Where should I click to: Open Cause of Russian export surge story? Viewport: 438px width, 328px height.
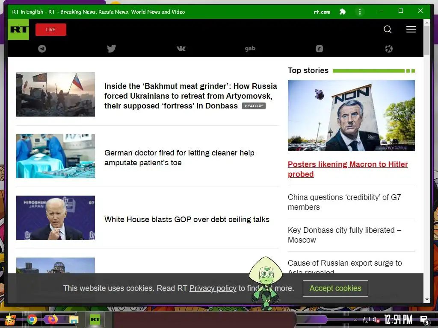pyautogui.click(x=345, y=266)
